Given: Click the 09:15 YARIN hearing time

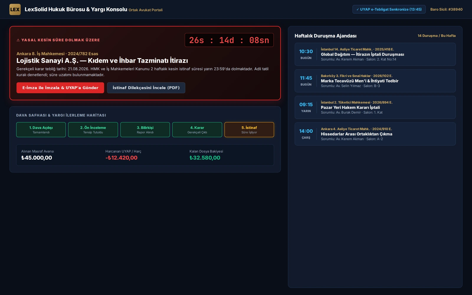Looking at the screenshot, I should point(306,107).
